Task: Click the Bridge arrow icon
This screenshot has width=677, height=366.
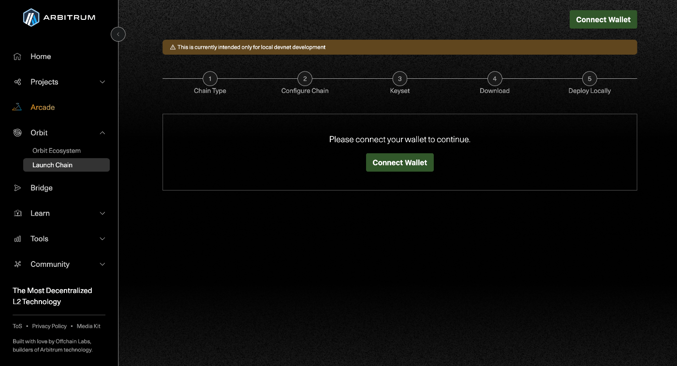Action: coord(17,188)
